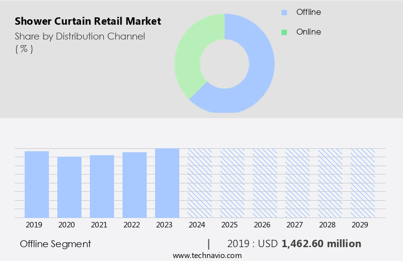
Task: Click the blue Offline legend color swatch
Action: 284,12
